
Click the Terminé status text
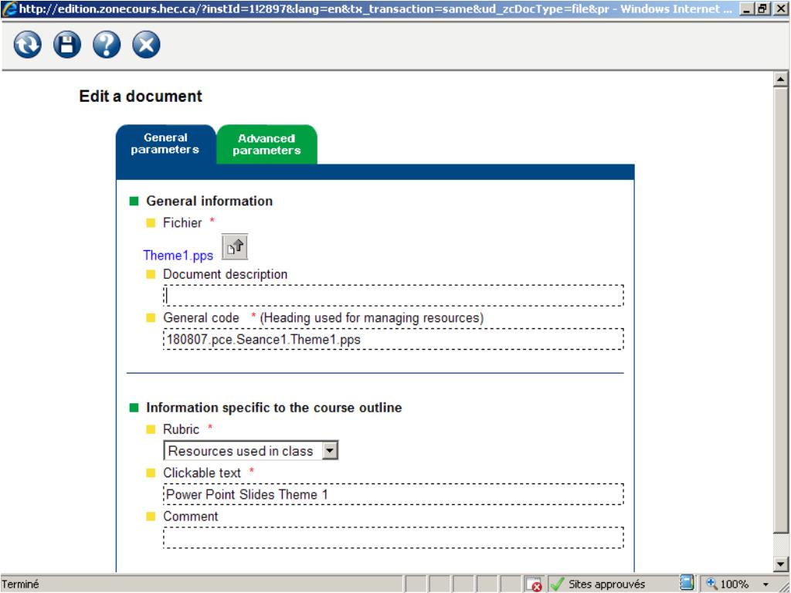pyautogui.click(x=20, y=584)
